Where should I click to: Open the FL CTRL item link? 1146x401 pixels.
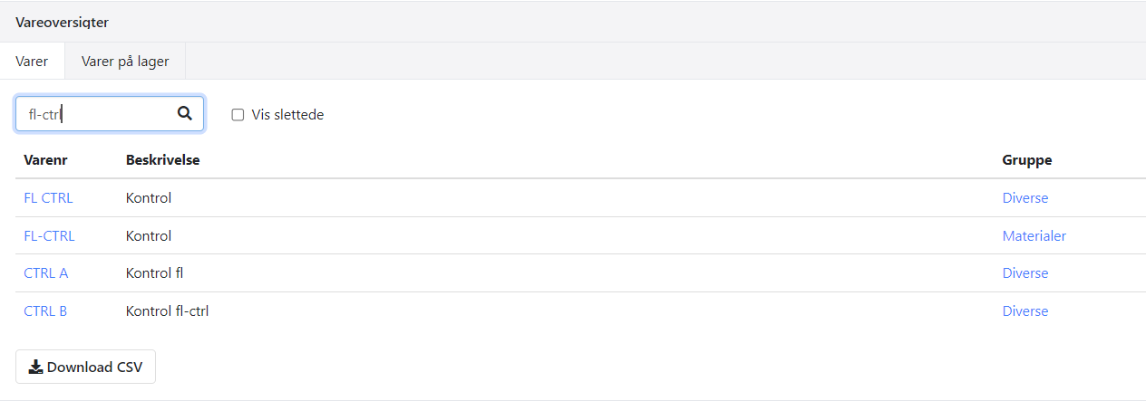(x=48, y=198)
